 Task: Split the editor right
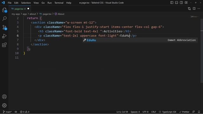coord(194,9)
